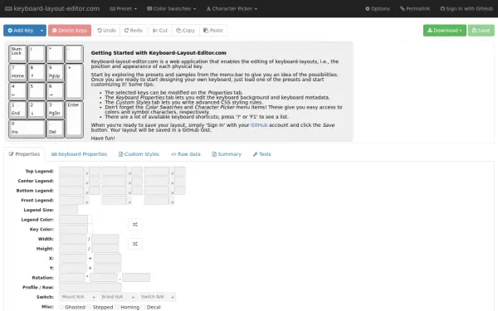Click the Cut button
Screen dimensions: 498x311
[160, 31]
